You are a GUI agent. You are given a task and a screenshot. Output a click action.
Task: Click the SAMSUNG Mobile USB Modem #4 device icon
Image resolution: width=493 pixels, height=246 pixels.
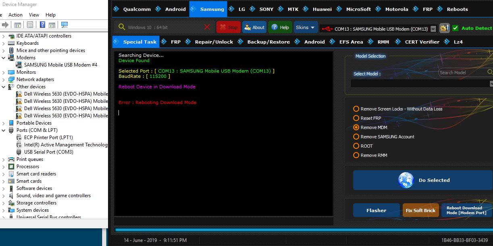[19, 65]
